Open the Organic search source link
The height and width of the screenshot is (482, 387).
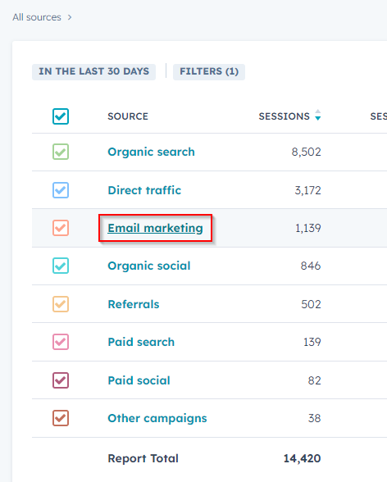[x=151, y=152]
